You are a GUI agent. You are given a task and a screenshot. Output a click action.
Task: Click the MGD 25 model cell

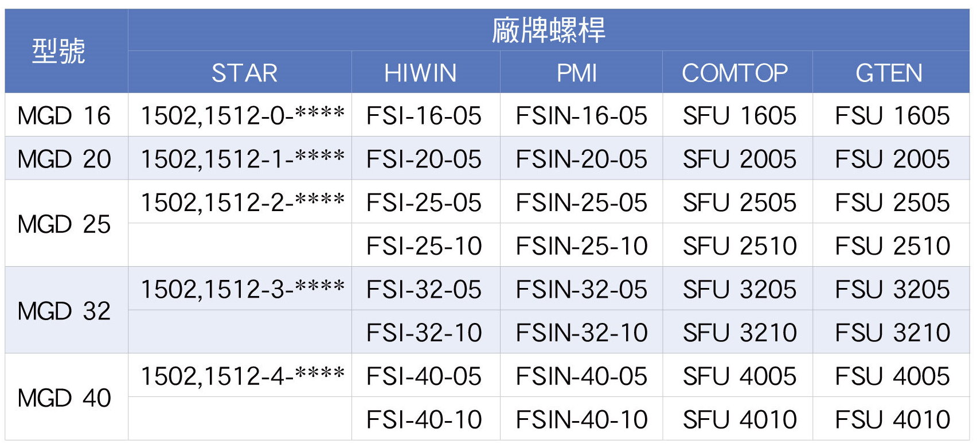(64, 224)
